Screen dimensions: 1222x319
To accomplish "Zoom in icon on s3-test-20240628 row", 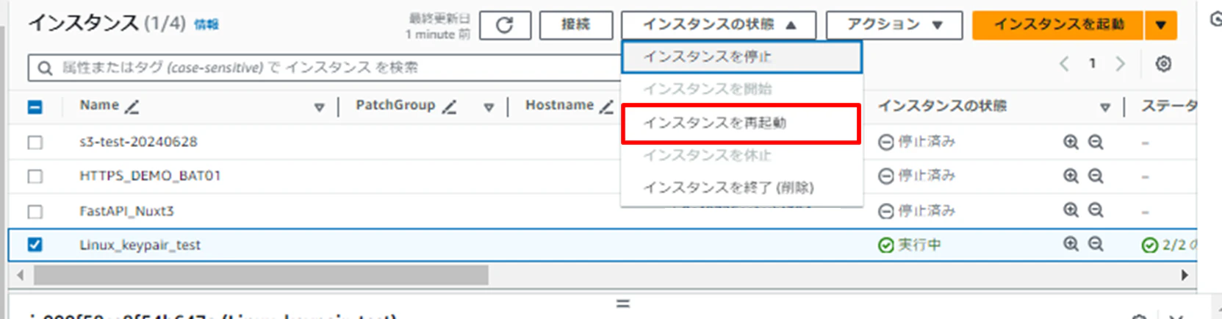I will click(x=1071, y=142).
